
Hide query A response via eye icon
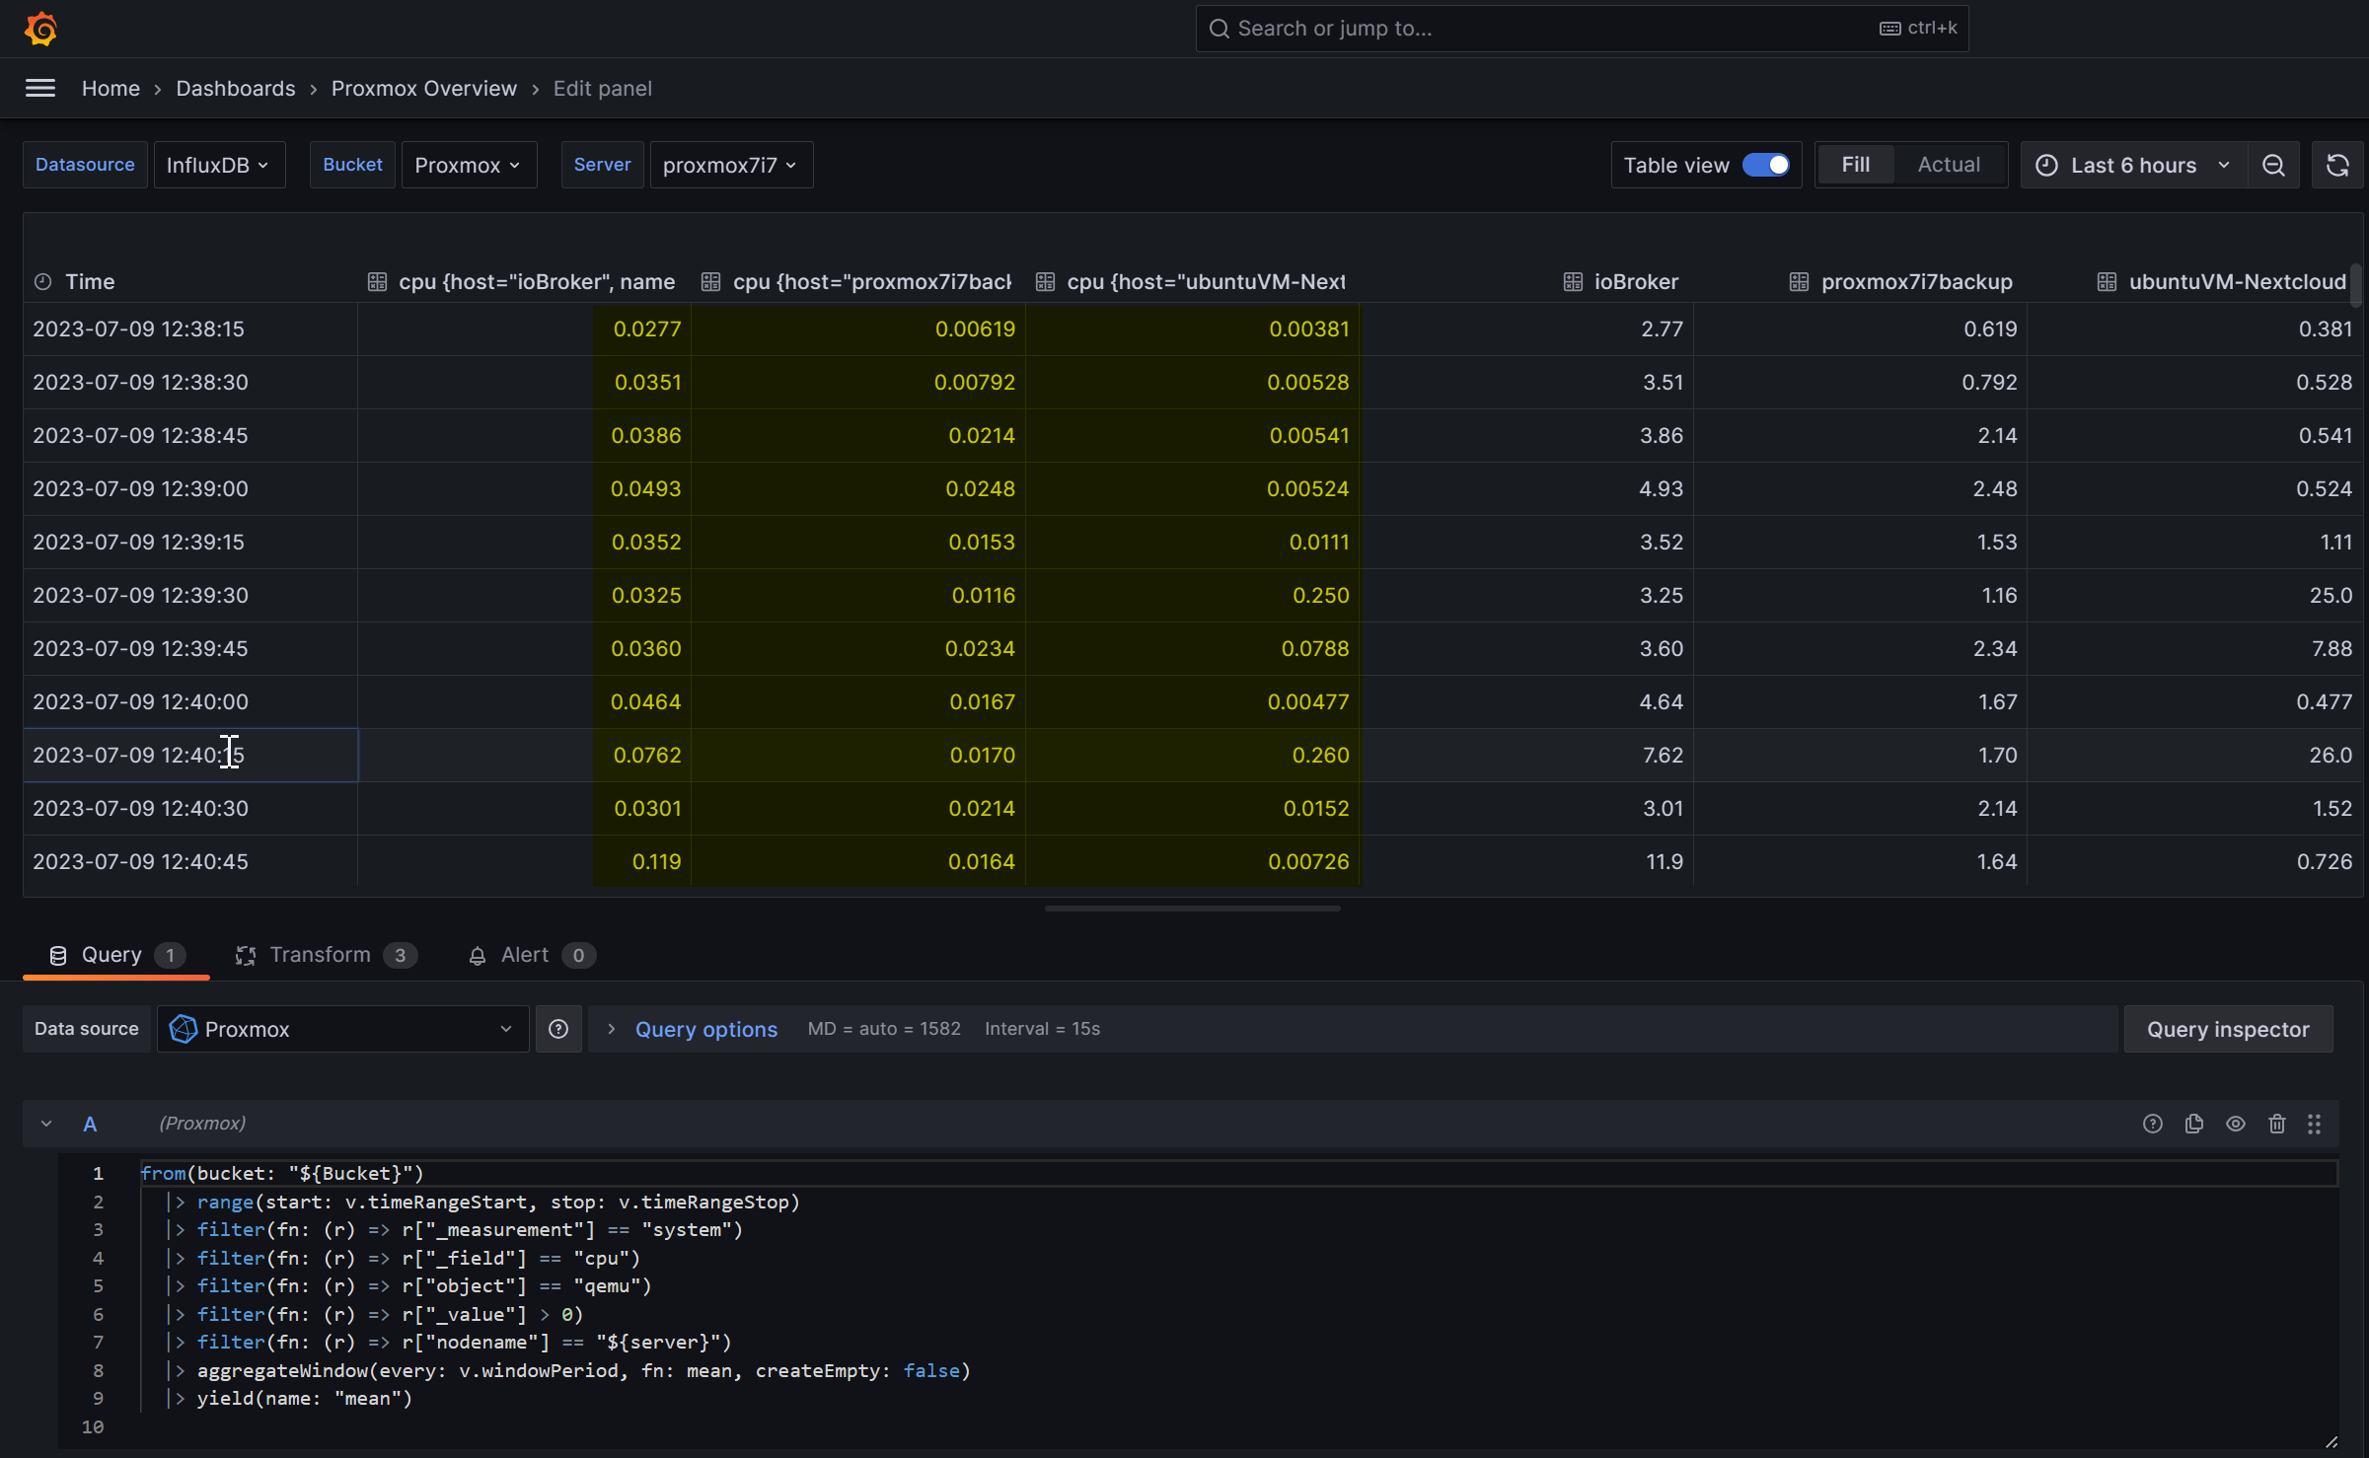click(2236, 1124)
